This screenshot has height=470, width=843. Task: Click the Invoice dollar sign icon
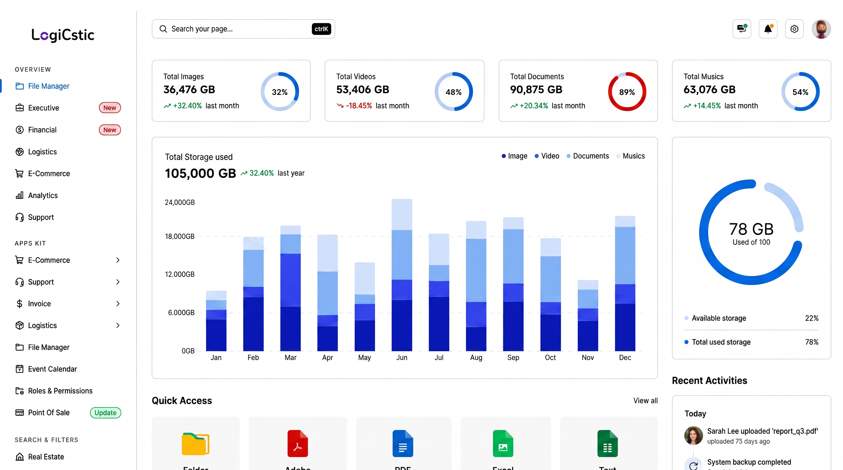coord(20,304)
